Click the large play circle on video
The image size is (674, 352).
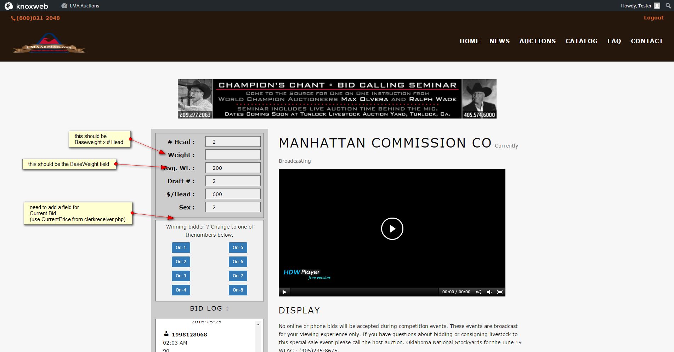(x=392, y=229)
